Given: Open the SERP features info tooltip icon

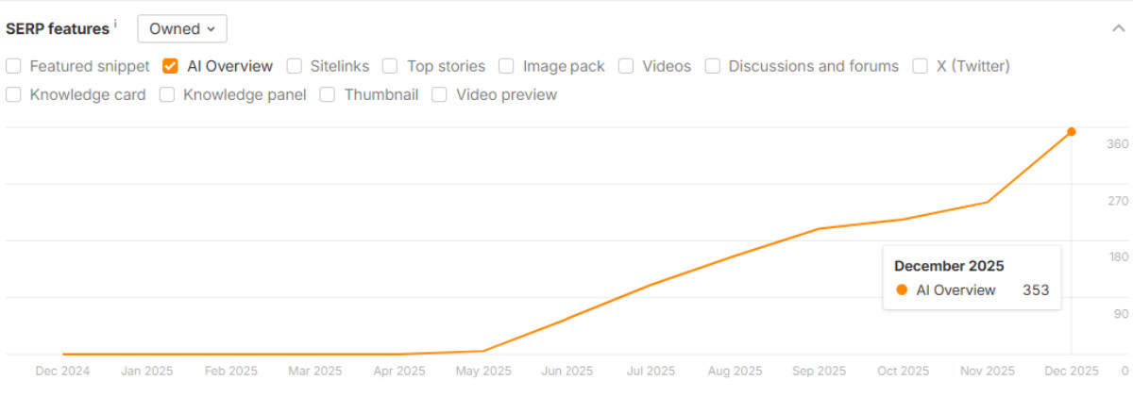Looking at the screenshot, I should coord(115,24).
